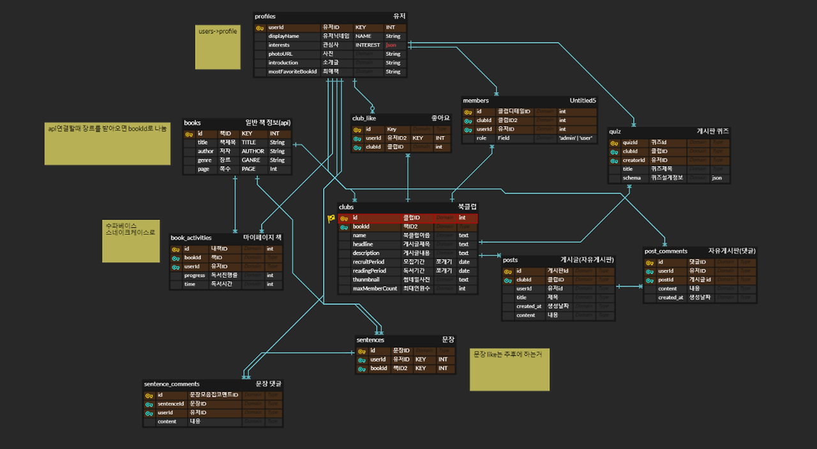Click the foreign key icon for posts clubId
The image size is (817, 449).
point(508,280)
